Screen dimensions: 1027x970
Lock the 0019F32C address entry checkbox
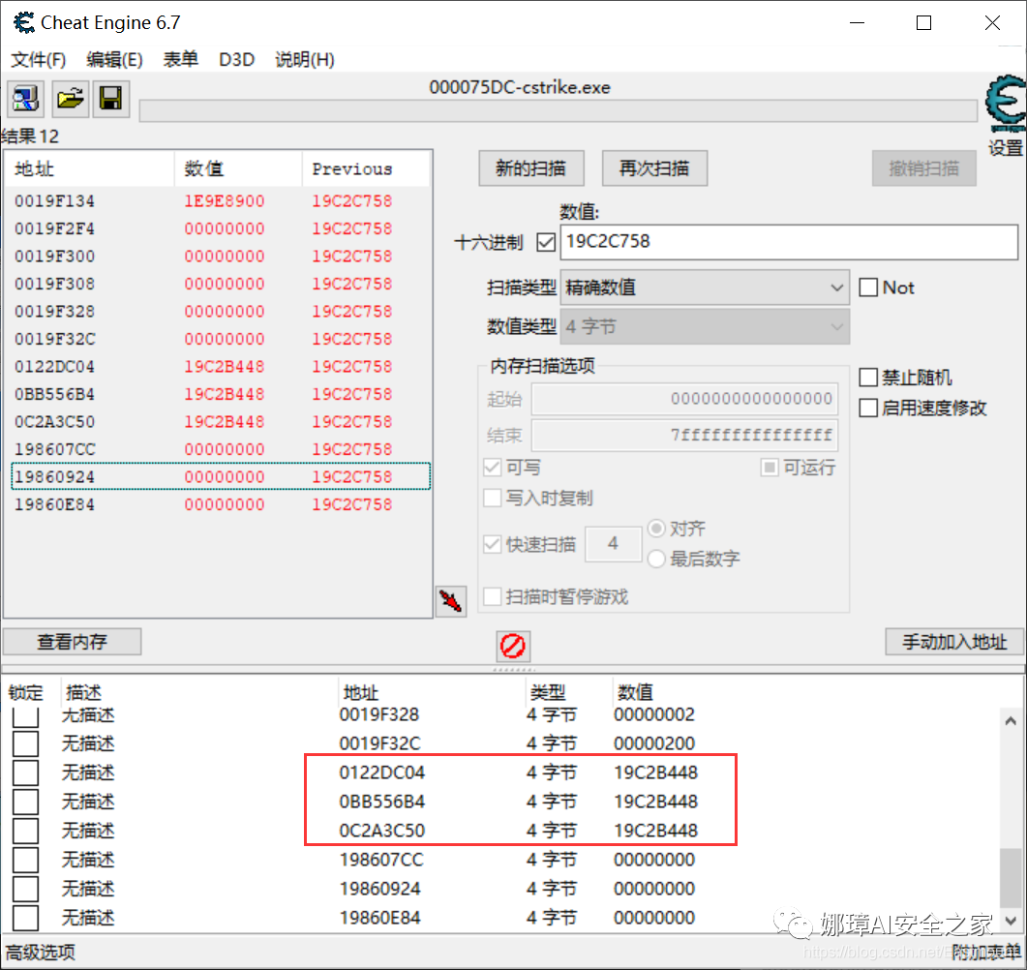pyautogui.click(x=25, y=743)
